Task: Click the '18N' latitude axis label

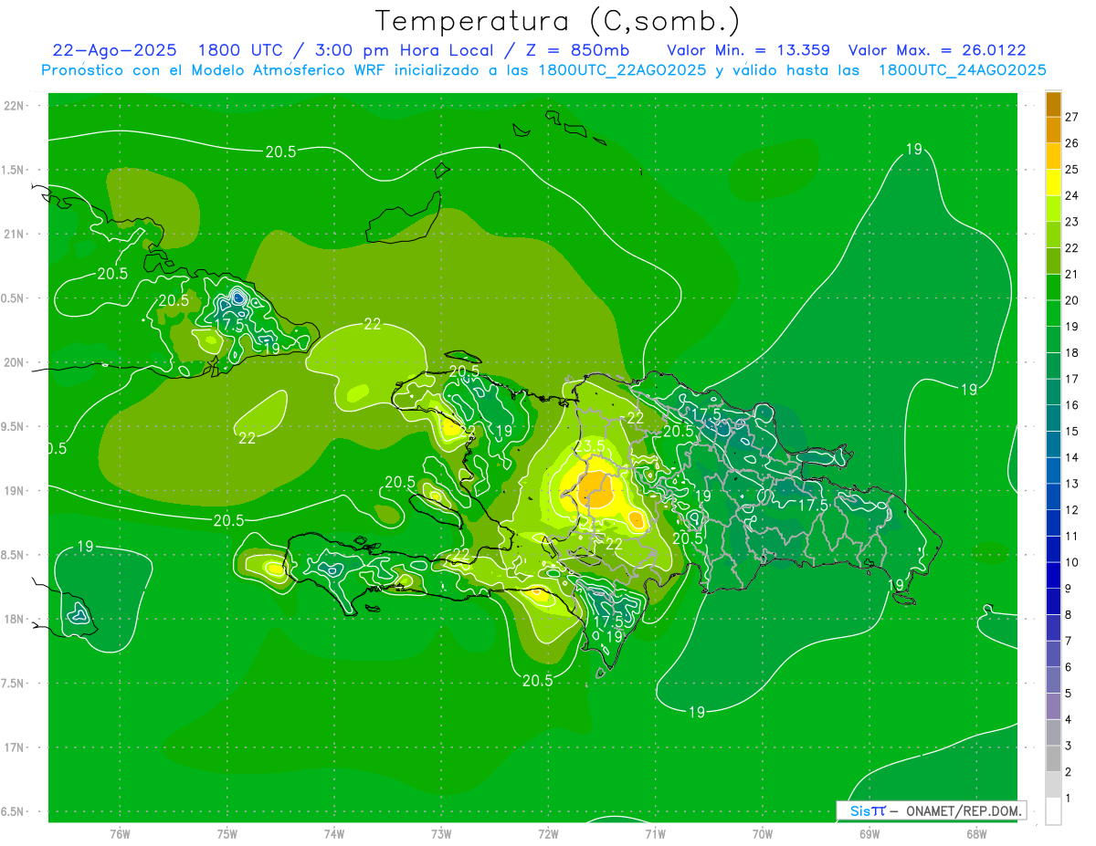Action: tap(14, 620)
